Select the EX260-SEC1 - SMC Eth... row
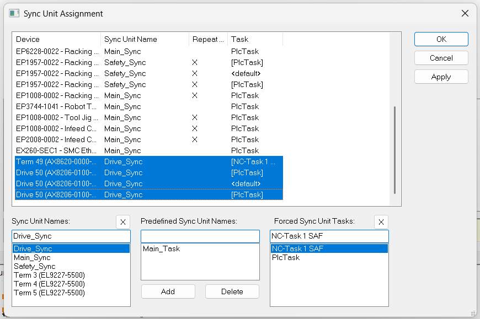 click(x=149, y=150)
